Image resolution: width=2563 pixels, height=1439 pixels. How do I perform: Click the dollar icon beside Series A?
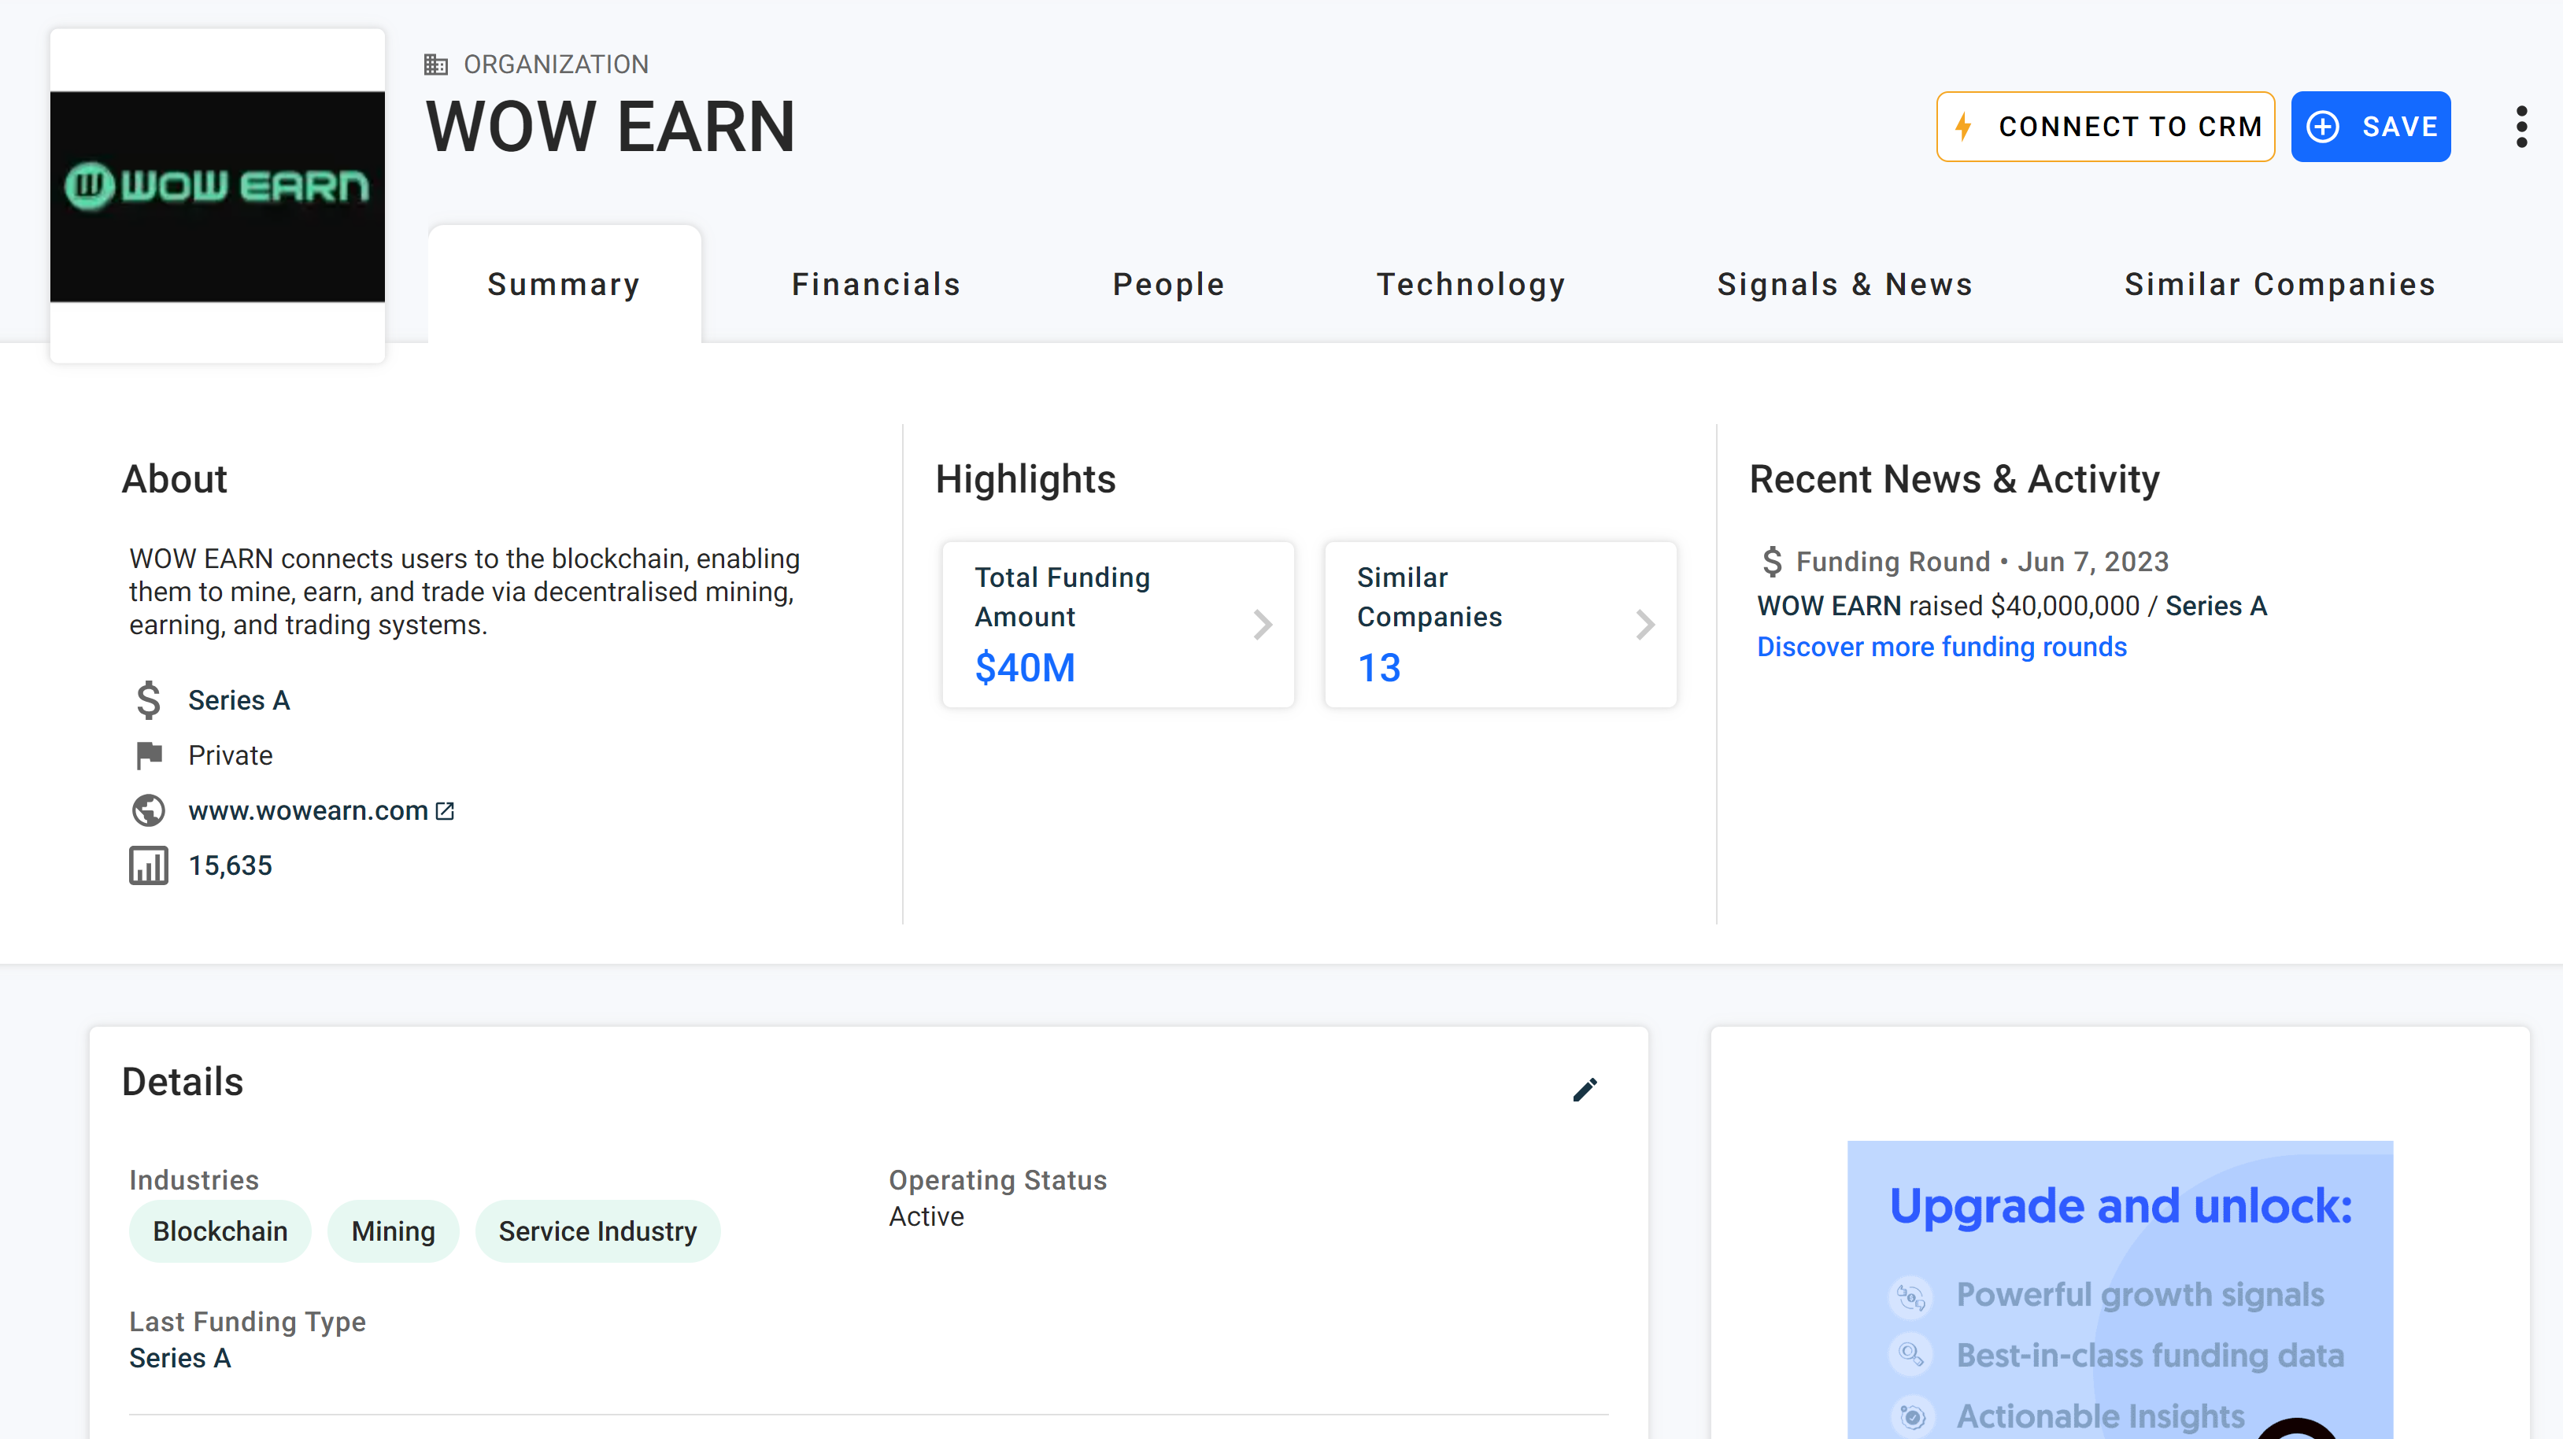coord(148,700)
